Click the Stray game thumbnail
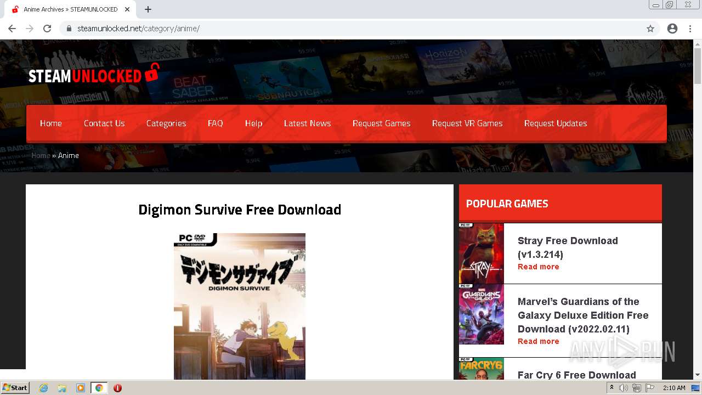Image resolution: width=702 pixels, height=395 pixels. [x=481, y=253]
